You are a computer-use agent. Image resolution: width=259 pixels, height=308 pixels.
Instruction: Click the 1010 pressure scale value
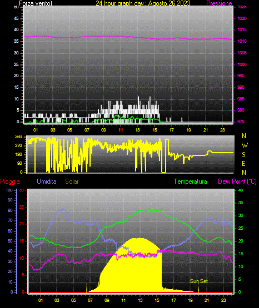(242, 41)
